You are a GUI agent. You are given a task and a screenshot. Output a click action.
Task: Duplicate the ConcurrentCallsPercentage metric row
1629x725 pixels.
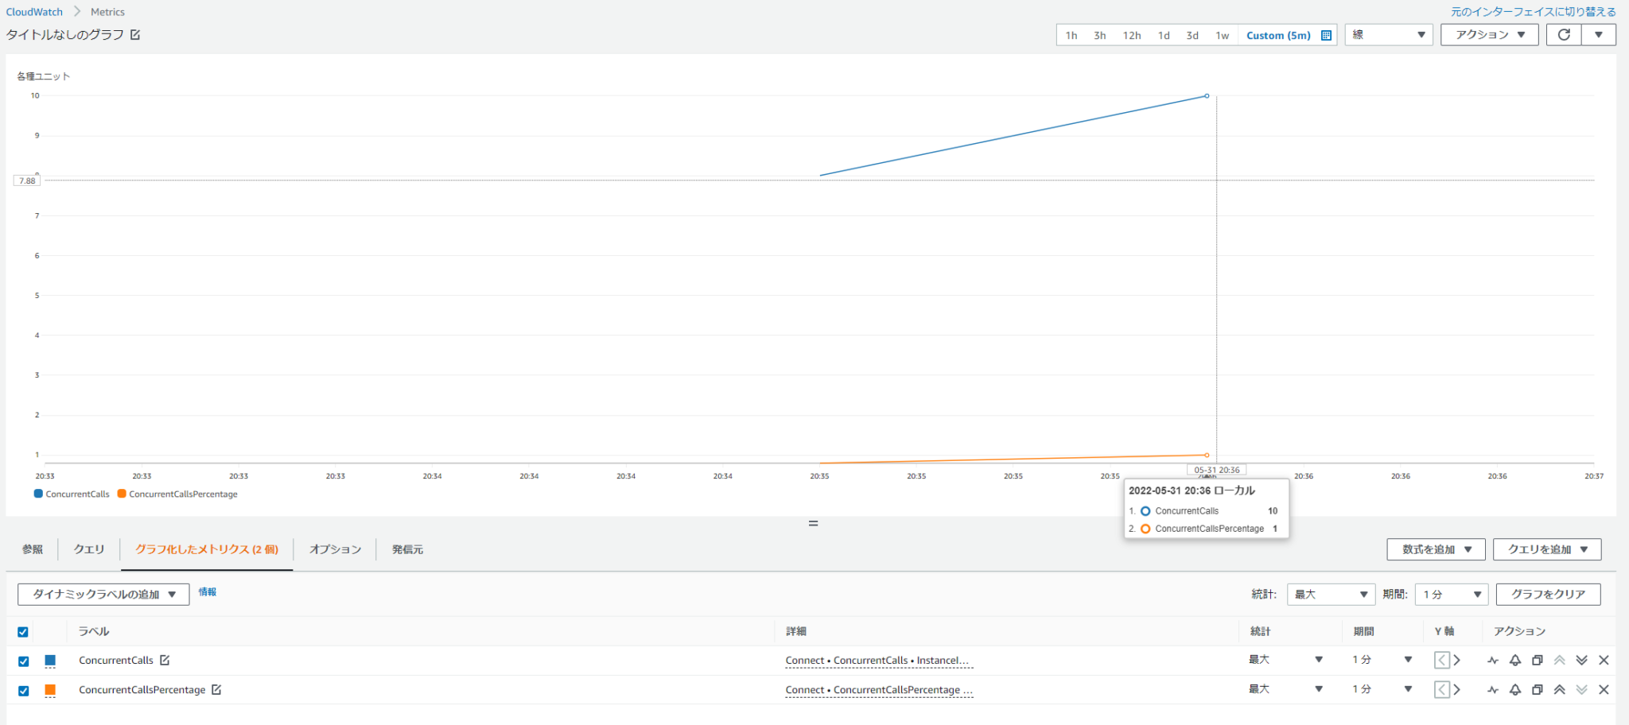[1538, 690]
